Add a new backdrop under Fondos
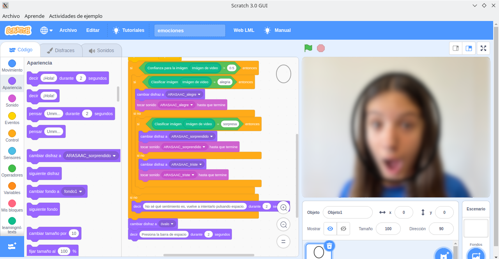The height and width of the screenshot is (259, 499). point(476,255)
